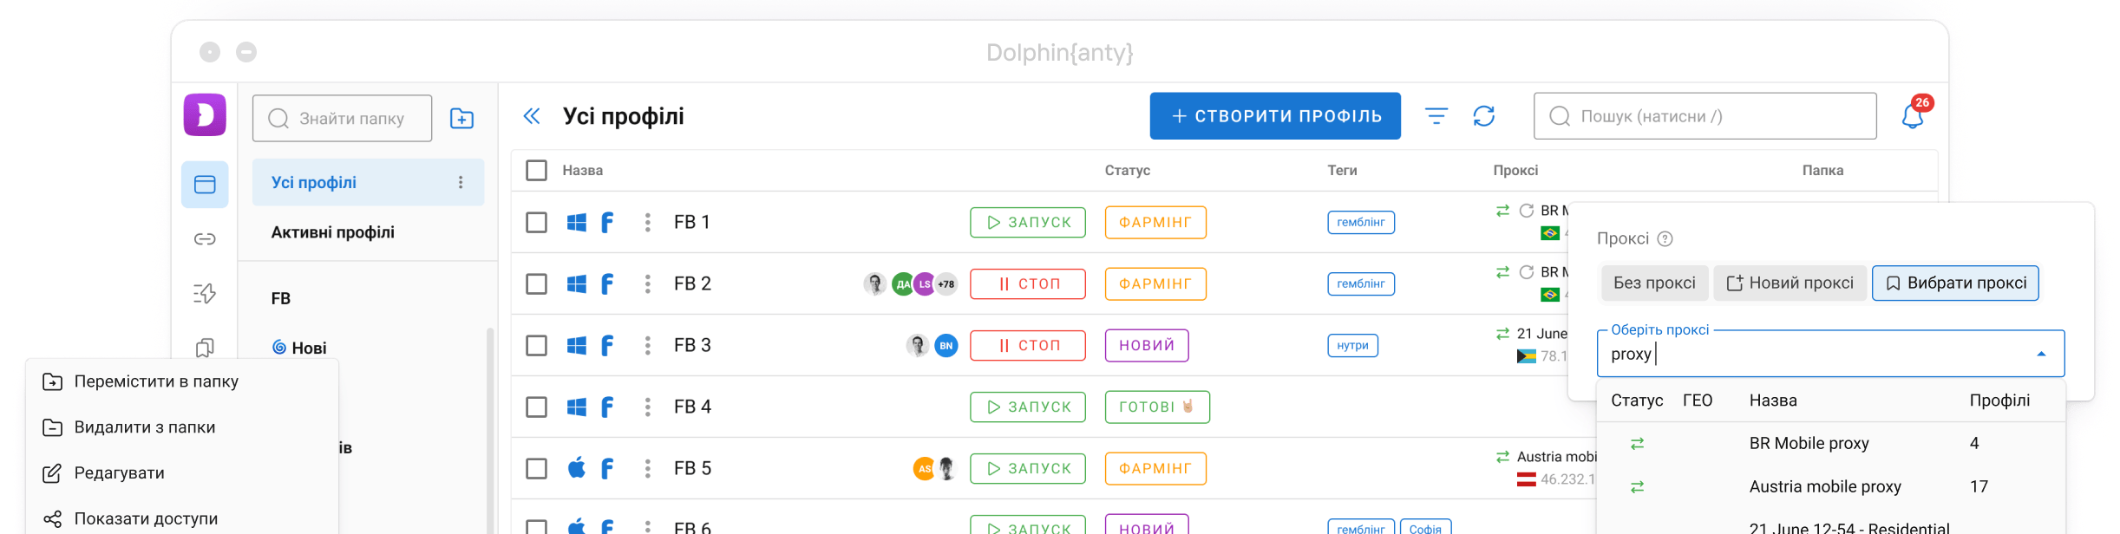Viewport: 2120px width, 534px height.
Task: Reload the proxy IP for FB 2
Action: click(x=1527, y=272)
